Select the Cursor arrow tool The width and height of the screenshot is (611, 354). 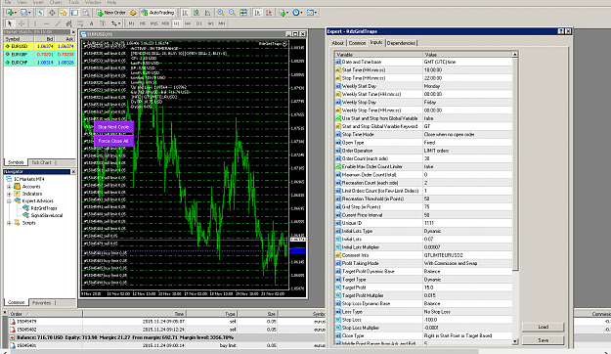coord(10,23)
